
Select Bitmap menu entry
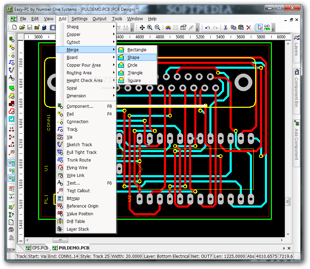(x=86, y=199)
